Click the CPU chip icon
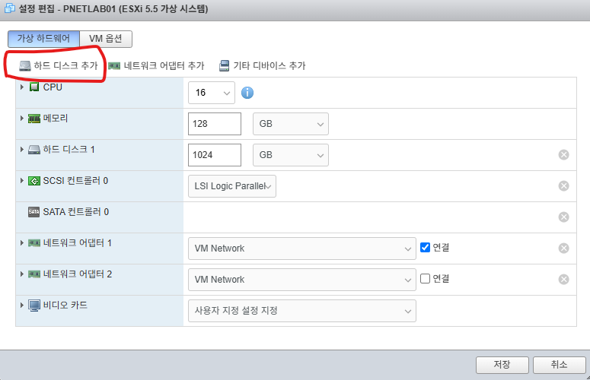Image resolution: width=590 pixels, height=380 pixels. (34, 87)
